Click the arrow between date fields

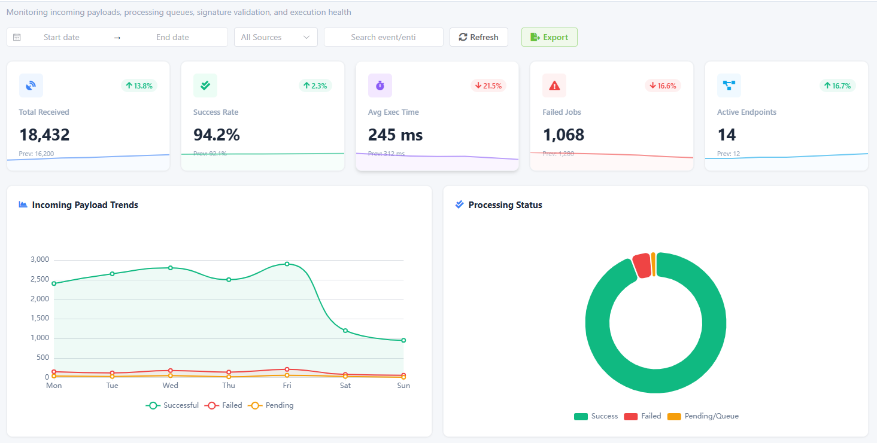(x=117, y=38)
